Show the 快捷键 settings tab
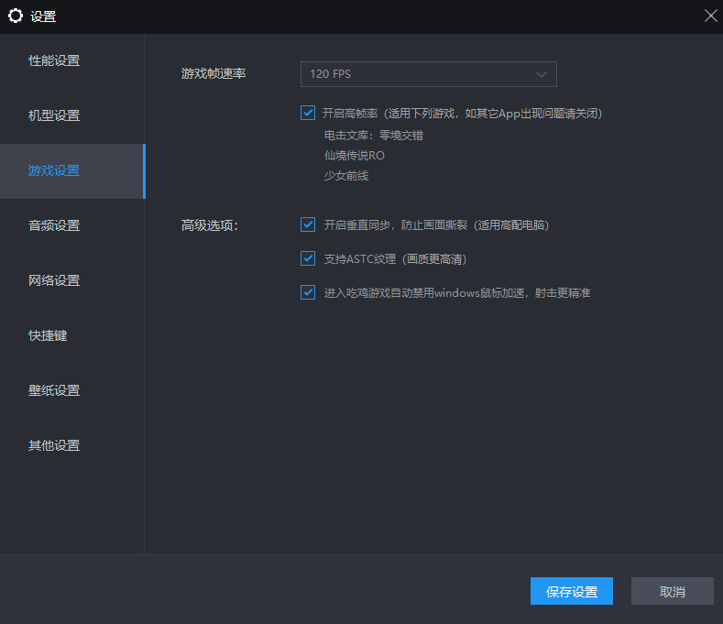This screenshot has width=723, height=624. point(48,336)
